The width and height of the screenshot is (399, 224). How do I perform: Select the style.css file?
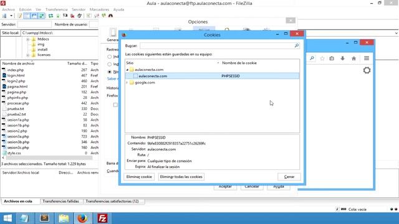(x=14, y=153)
